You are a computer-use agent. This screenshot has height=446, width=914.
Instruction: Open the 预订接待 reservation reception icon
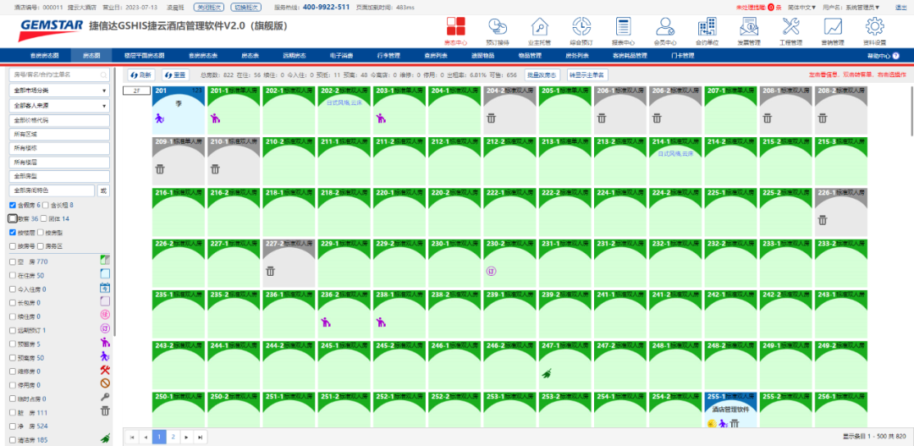coord(498,27)
